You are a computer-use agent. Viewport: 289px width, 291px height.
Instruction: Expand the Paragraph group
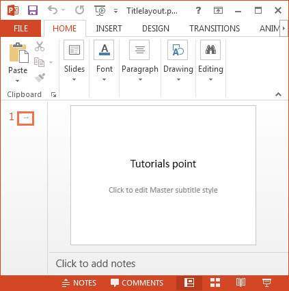140,60
